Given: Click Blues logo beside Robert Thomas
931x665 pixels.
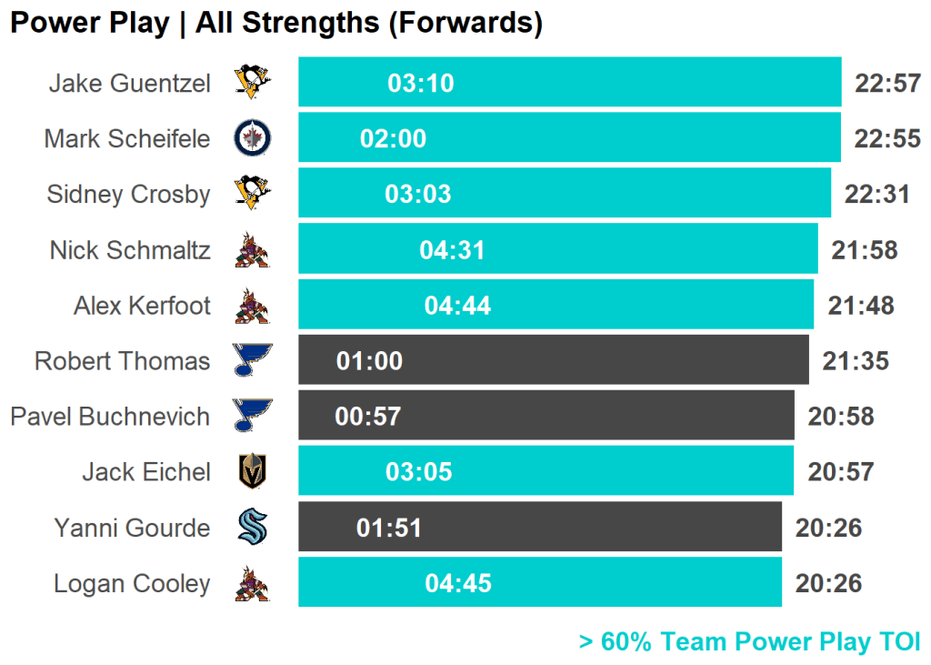Looking at the screenshot, I should pos(253,360).
